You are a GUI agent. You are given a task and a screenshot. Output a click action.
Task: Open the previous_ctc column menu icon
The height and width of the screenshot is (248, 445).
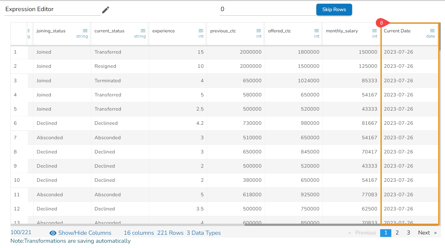pyautogui.click(x=259, y=31)
